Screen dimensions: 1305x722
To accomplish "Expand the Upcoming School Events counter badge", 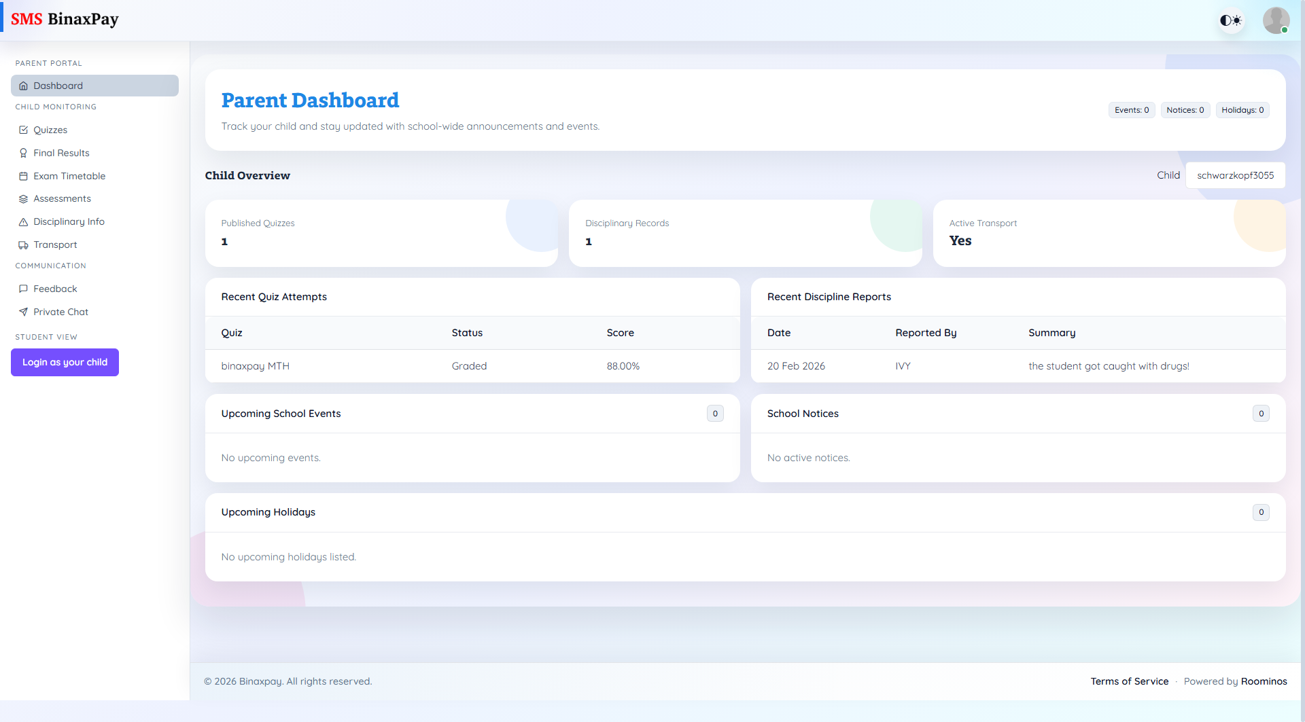I will click(x=715, y=413).
